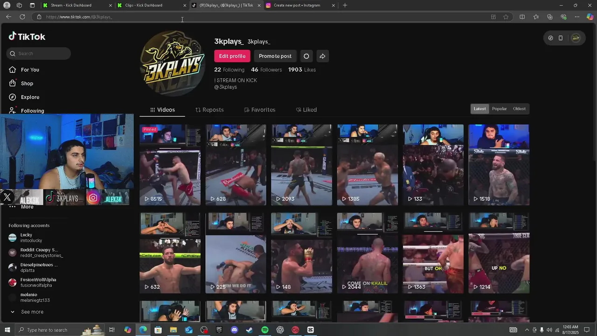Switch to the Favorites tab

260,110
